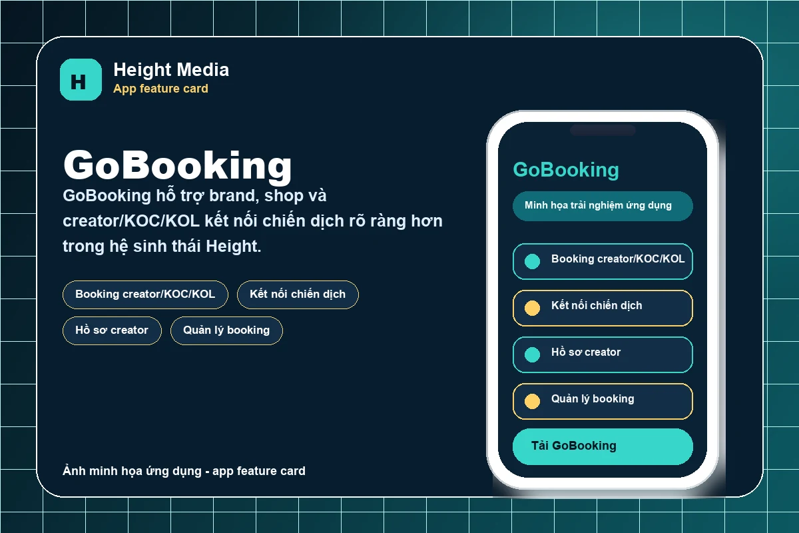Image resolution: width=799 pixels, height=533 pixels.
Task: Click the GoBooking description paragraph
Action: coord(253,221)
